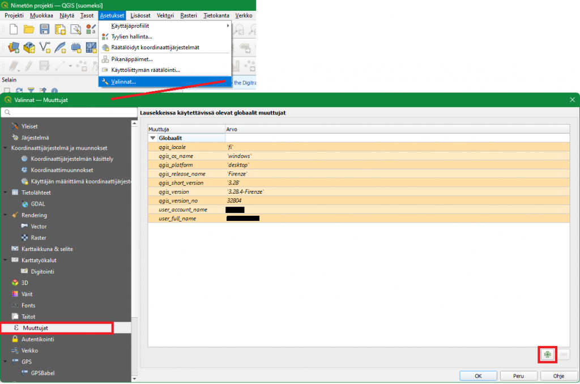580x384 pixels.
Task: Open the Vektori menu
Action: (x=165, y=15)
